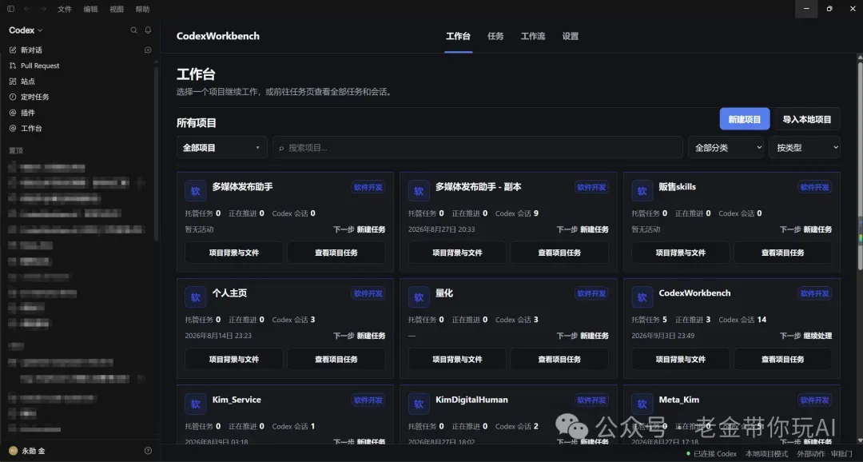863x462 pixels.
Task: Toggle the sidebar panel icon
Action: (10, 9)
